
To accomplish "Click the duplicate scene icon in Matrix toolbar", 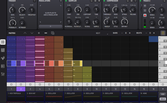I will (x=53, y=33).
